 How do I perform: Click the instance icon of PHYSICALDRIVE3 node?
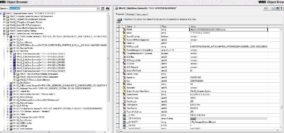[x=14, y=63]
